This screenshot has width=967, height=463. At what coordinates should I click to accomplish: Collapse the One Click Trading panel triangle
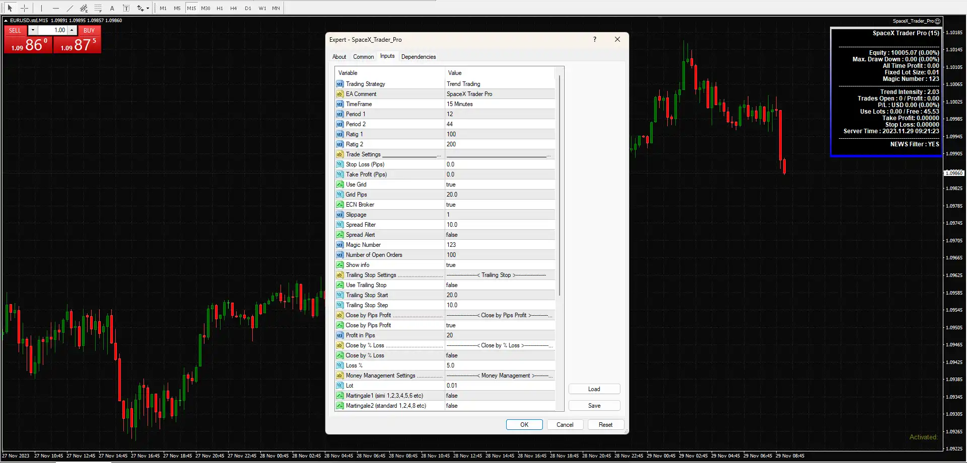6,21
